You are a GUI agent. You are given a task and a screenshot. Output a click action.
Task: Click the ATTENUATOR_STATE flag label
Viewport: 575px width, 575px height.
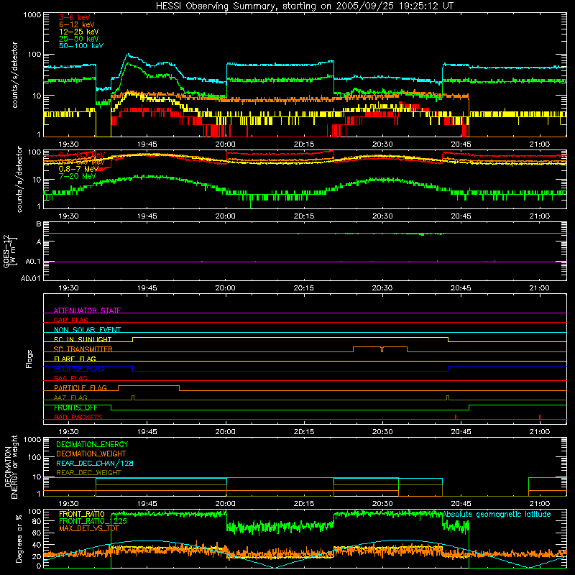click(x=87, y=310)
